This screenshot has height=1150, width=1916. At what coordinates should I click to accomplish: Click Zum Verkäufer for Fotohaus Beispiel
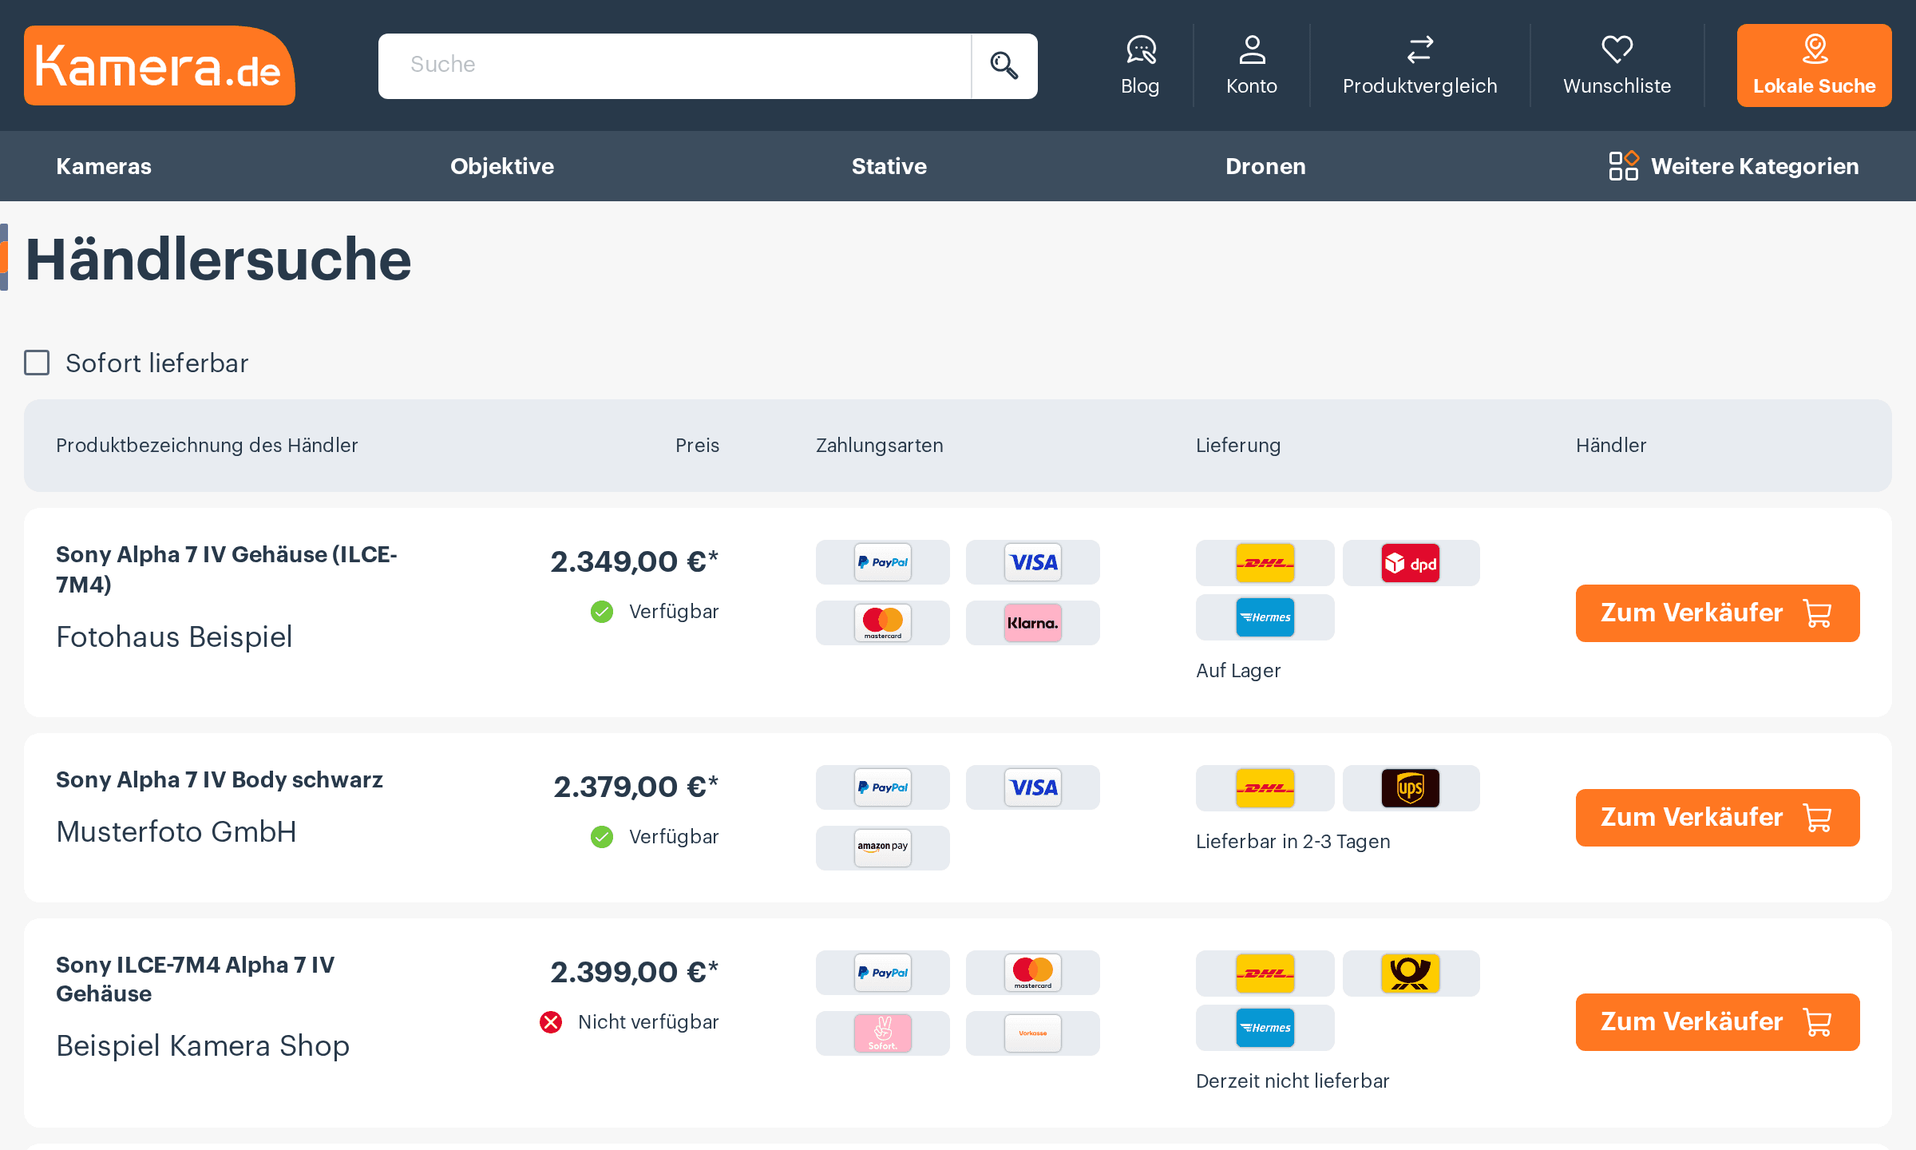pyautogui.click(x=1718, y=613)
